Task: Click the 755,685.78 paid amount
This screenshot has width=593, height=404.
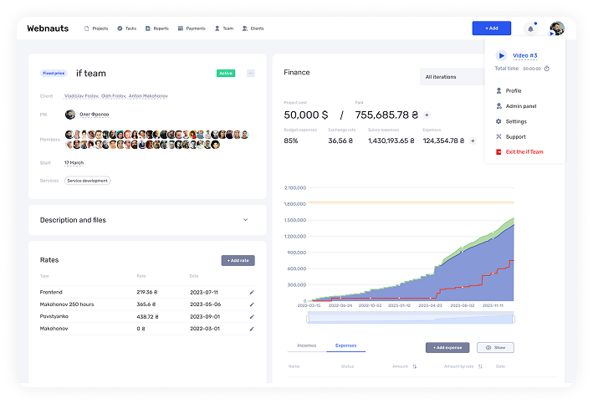Action: (386, 115)
